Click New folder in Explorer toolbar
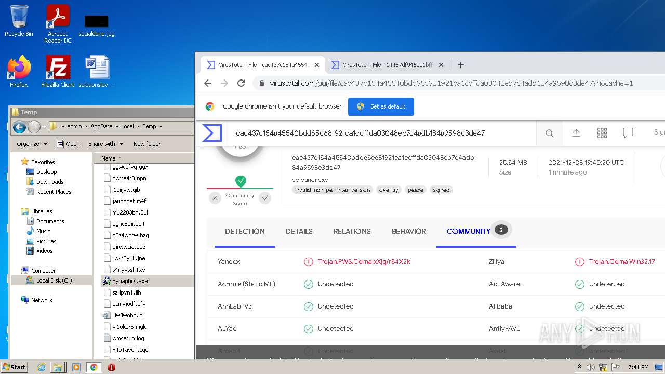 tap(147, 144)
